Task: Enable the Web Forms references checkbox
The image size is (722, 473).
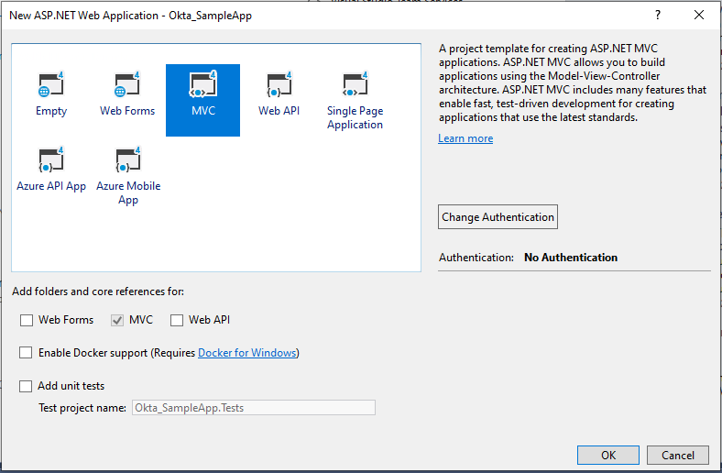Action: click(x=26, y=320)
